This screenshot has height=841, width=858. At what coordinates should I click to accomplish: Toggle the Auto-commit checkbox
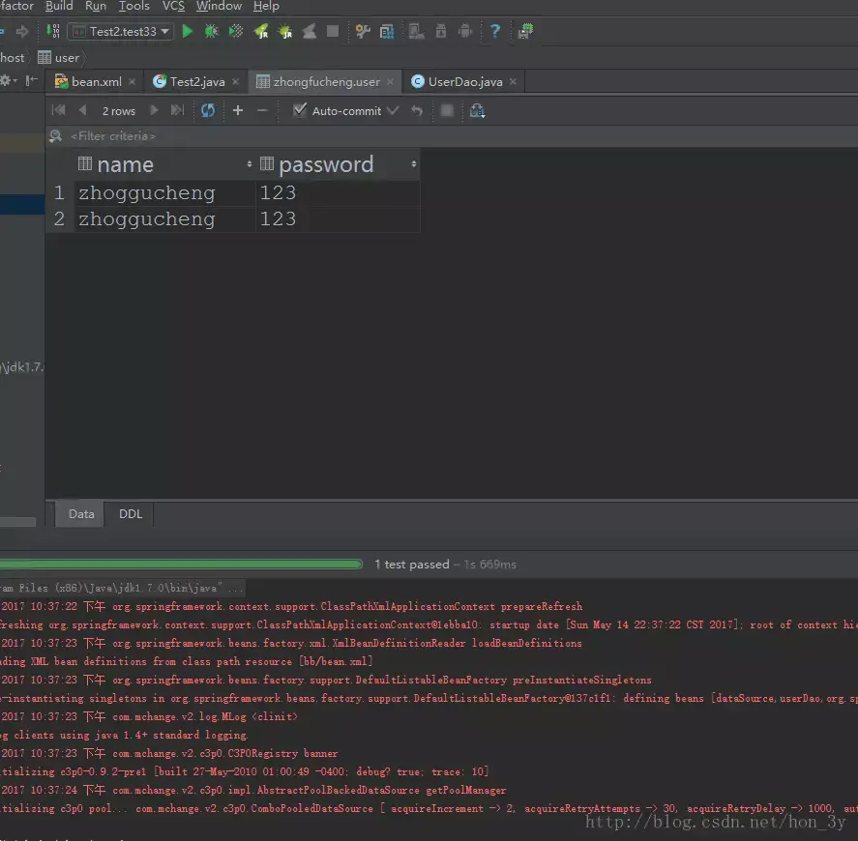click(x=300, y=111)
